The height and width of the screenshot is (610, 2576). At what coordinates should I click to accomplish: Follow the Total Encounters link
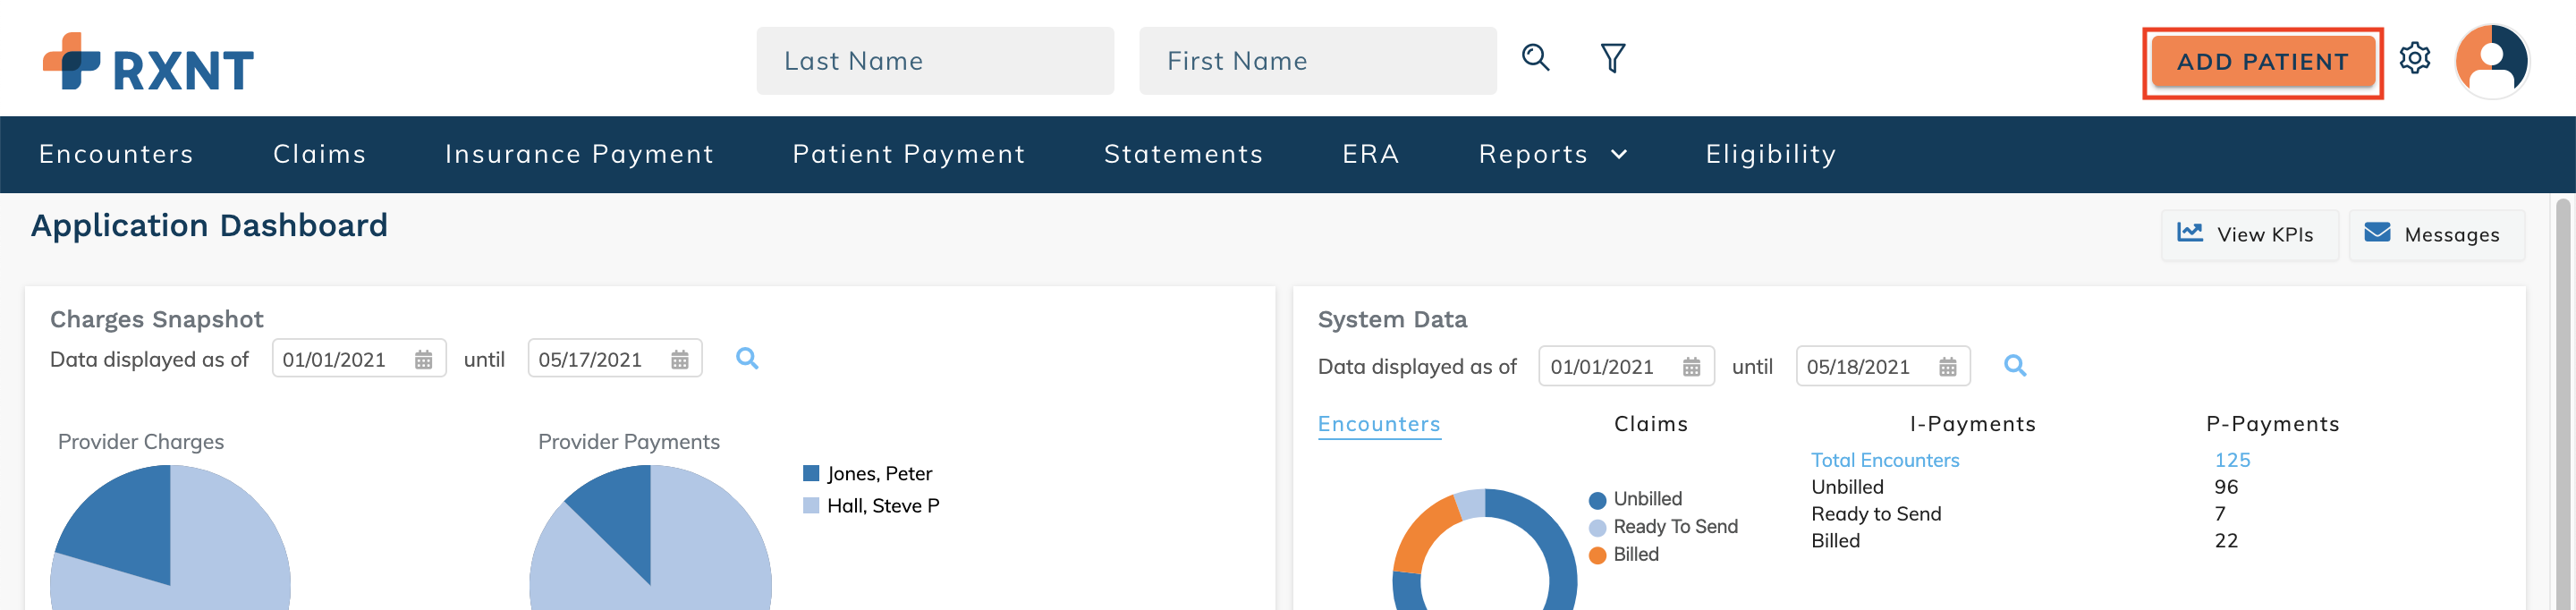(x=1885, y=460)
